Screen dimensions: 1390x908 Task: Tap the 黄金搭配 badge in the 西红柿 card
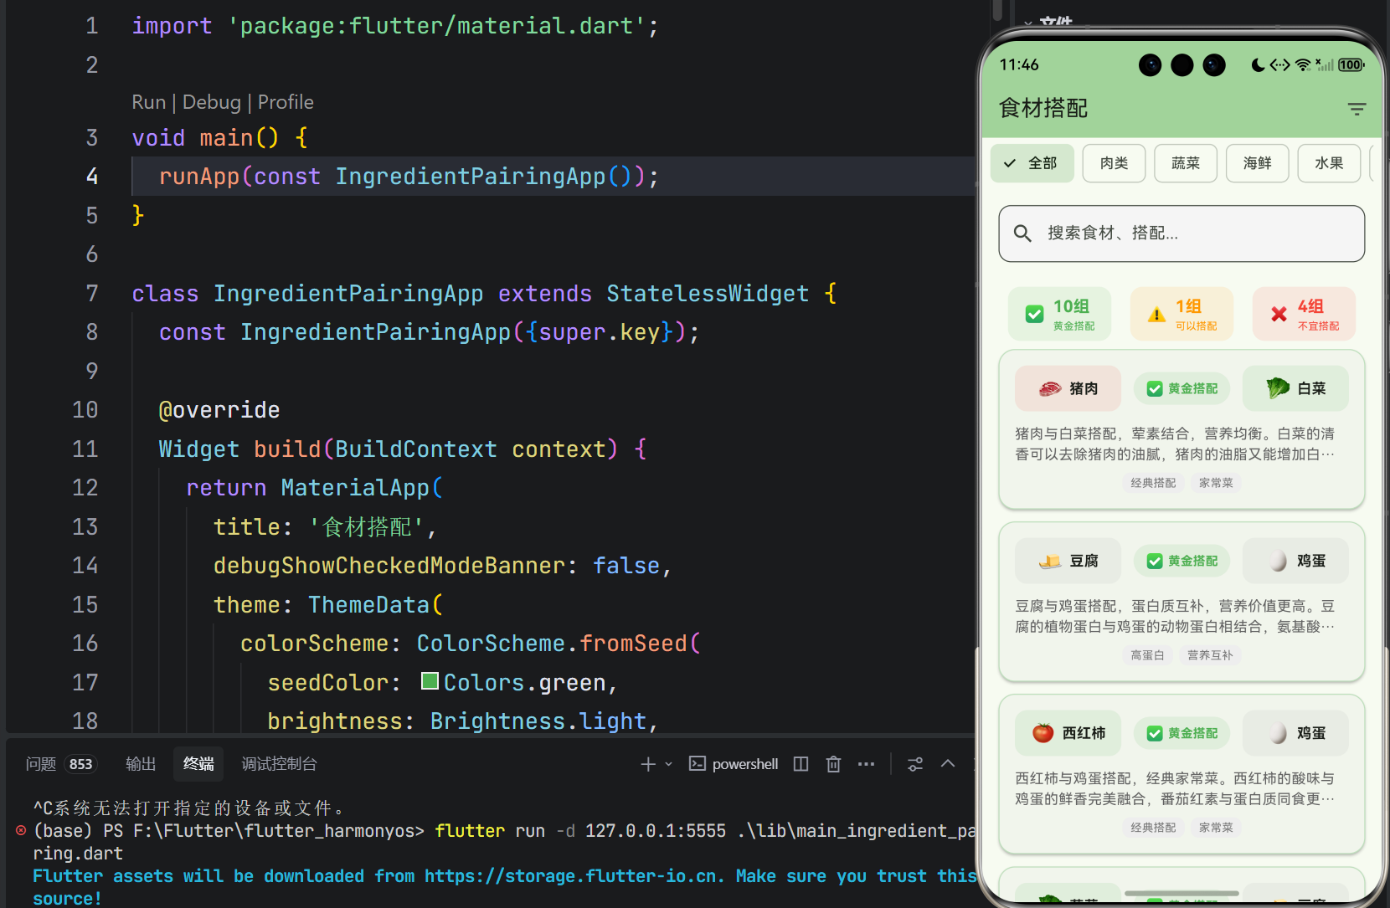pos(1181,733)
